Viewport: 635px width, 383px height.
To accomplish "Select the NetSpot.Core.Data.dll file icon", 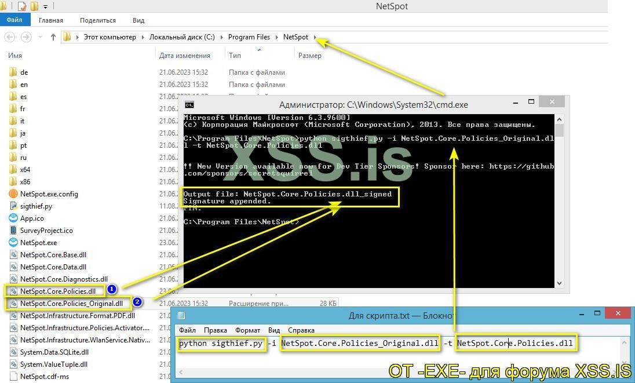I will coord(13,267).
